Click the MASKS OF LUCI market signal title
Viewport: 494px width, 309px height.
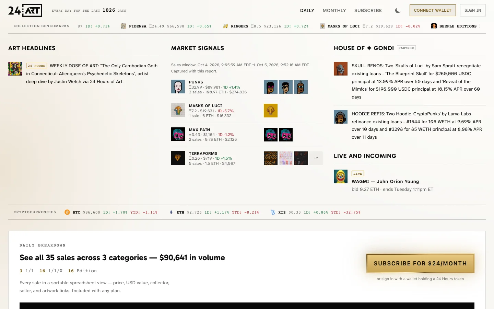click(205, 106)
